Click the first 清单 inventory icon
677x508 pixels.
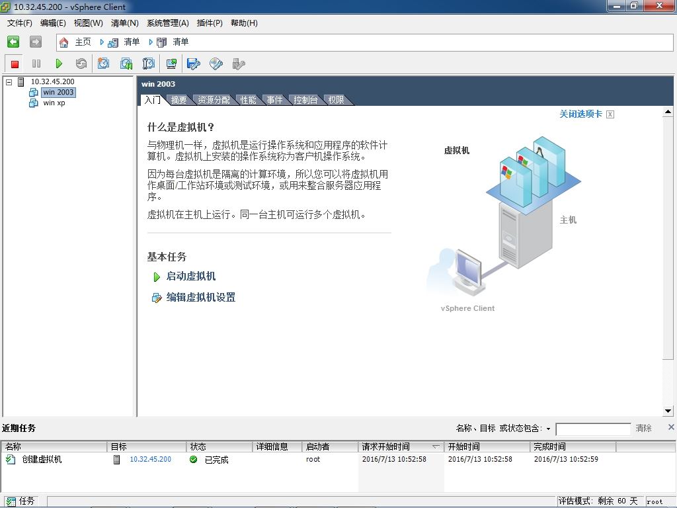[113, 42]
